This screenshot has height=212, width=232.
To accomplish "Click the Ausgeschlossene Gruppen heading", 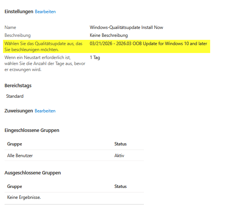I will (x=32, y=173).
